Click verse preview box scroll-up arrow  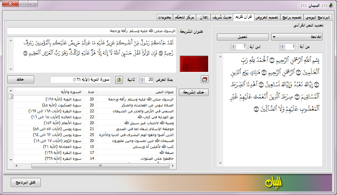(11, 40)
